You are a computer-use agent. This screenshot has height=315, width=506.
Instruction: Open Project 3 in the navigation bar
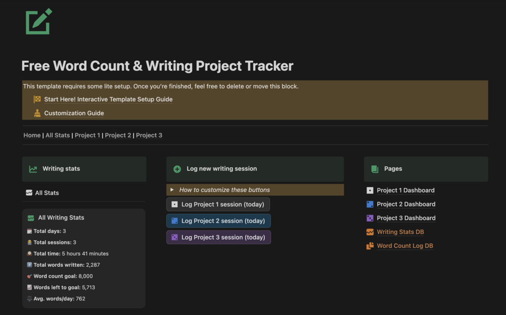tap(149, 135)
